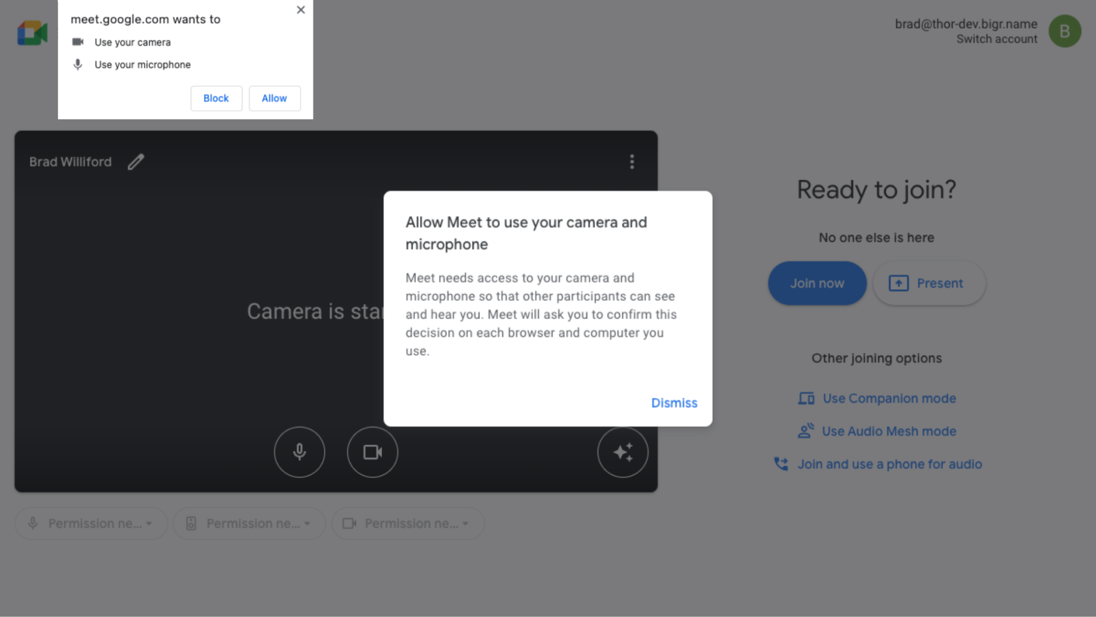
Task: Click the three-dot more options menu icon
Action: point(633,163)
